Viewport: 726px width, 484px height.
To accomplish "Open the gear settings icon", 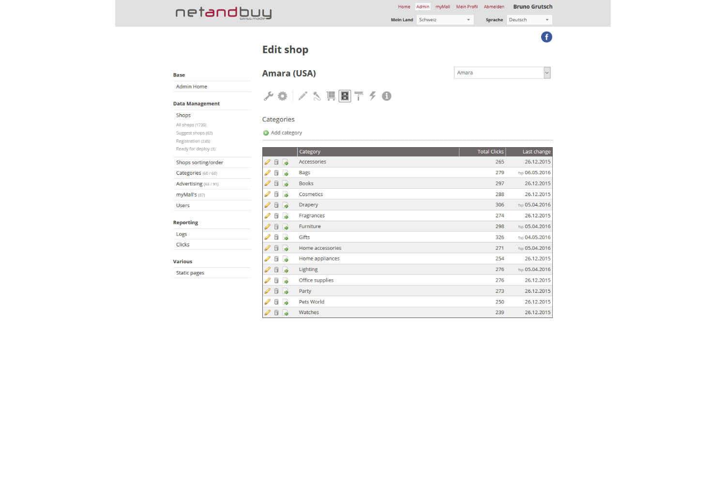I will (283, 96).
